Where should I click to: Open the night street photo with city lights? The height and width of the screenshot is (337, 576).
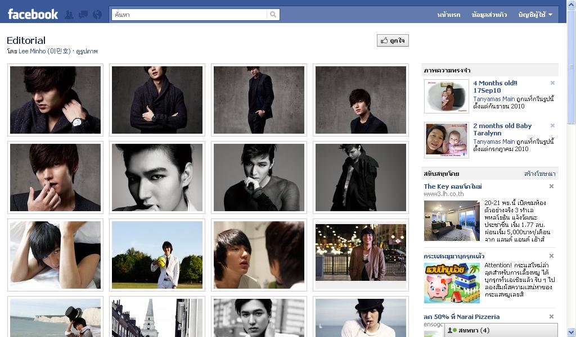pos(361,255)
